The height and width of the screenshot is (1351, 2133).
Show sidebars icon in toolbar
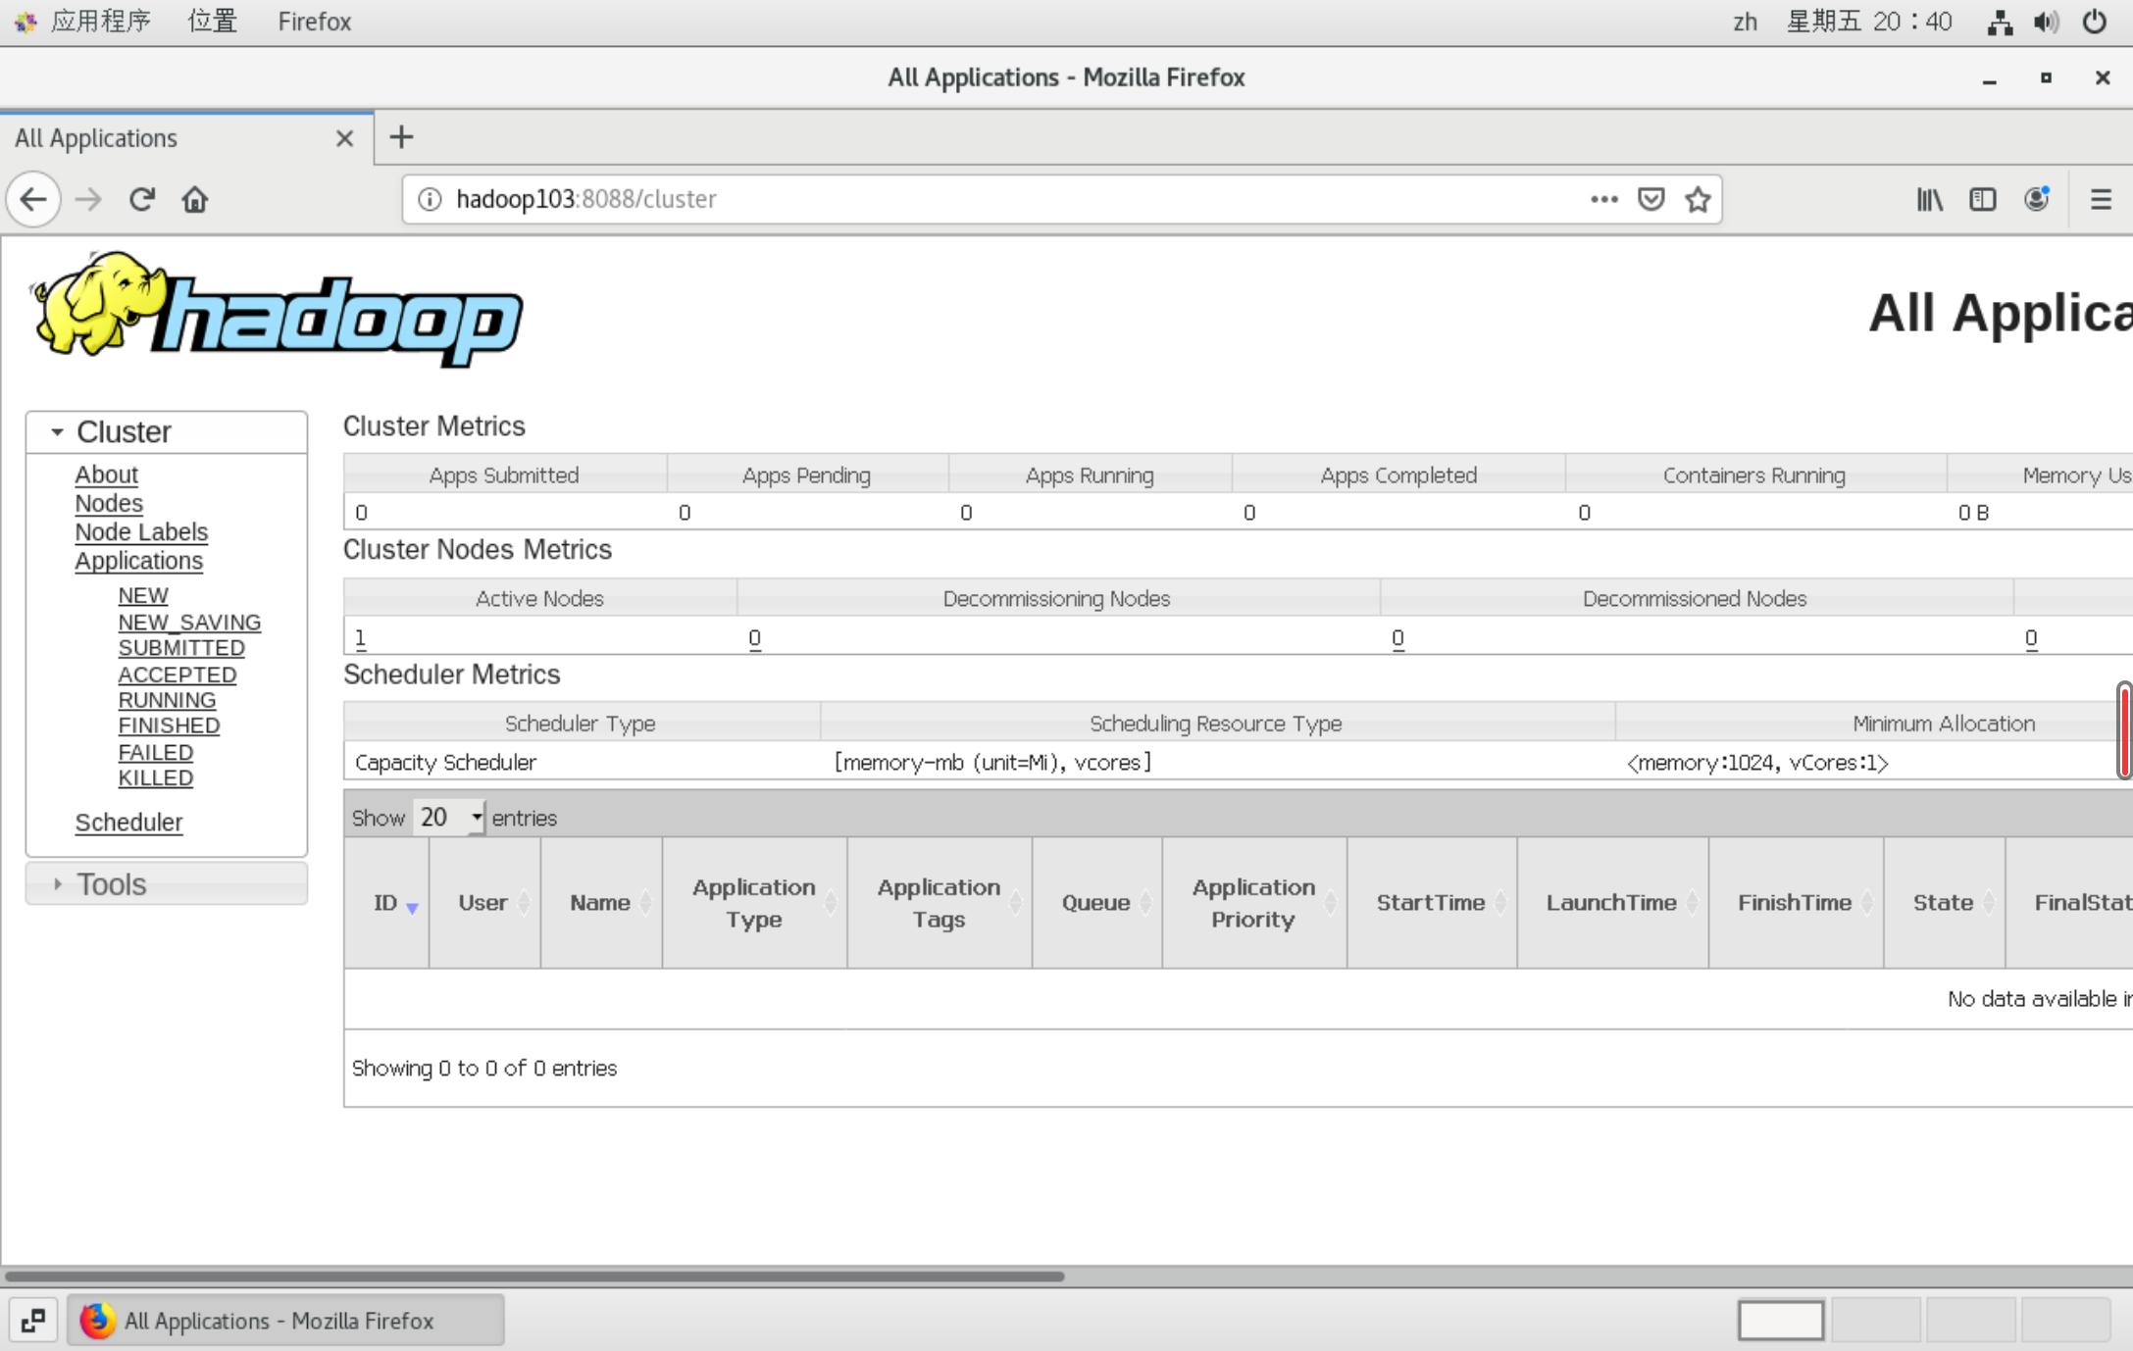tap(1982, 199)
